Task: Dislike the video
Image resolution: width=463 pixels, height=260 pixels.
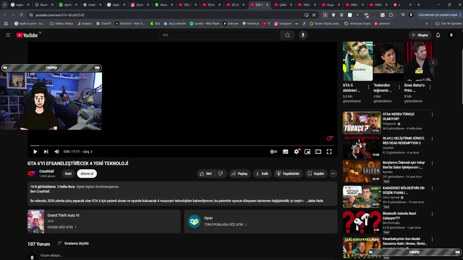Action: [x=220, y=174]
